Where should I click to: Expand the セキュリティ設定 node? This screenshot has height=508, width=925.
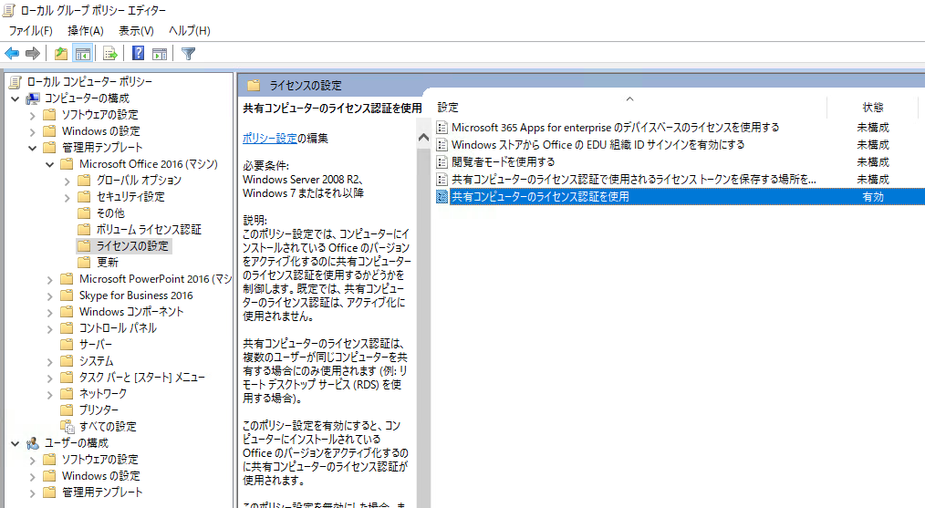67,197
